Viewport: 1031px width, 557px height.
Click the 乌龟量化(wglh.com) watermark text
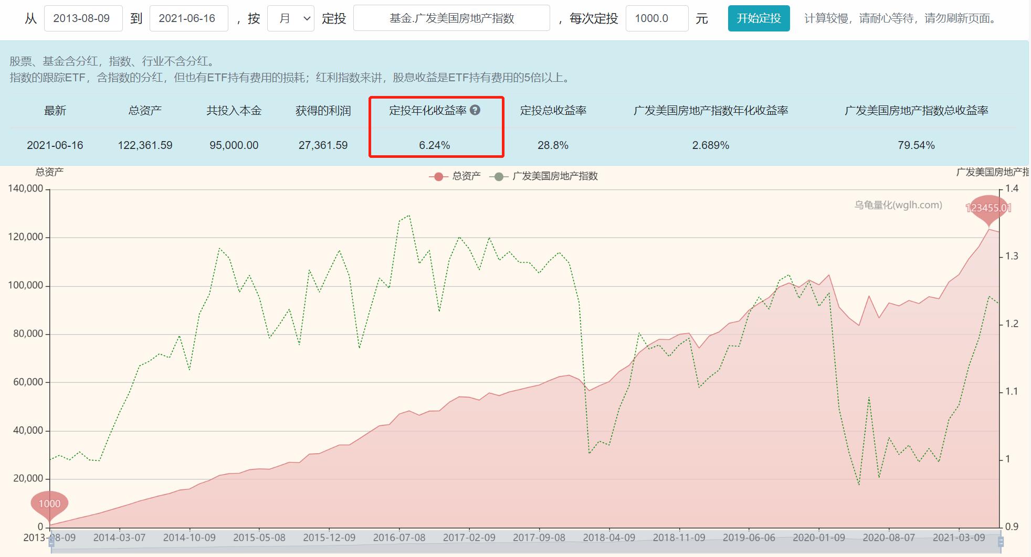tap(898, 205)
